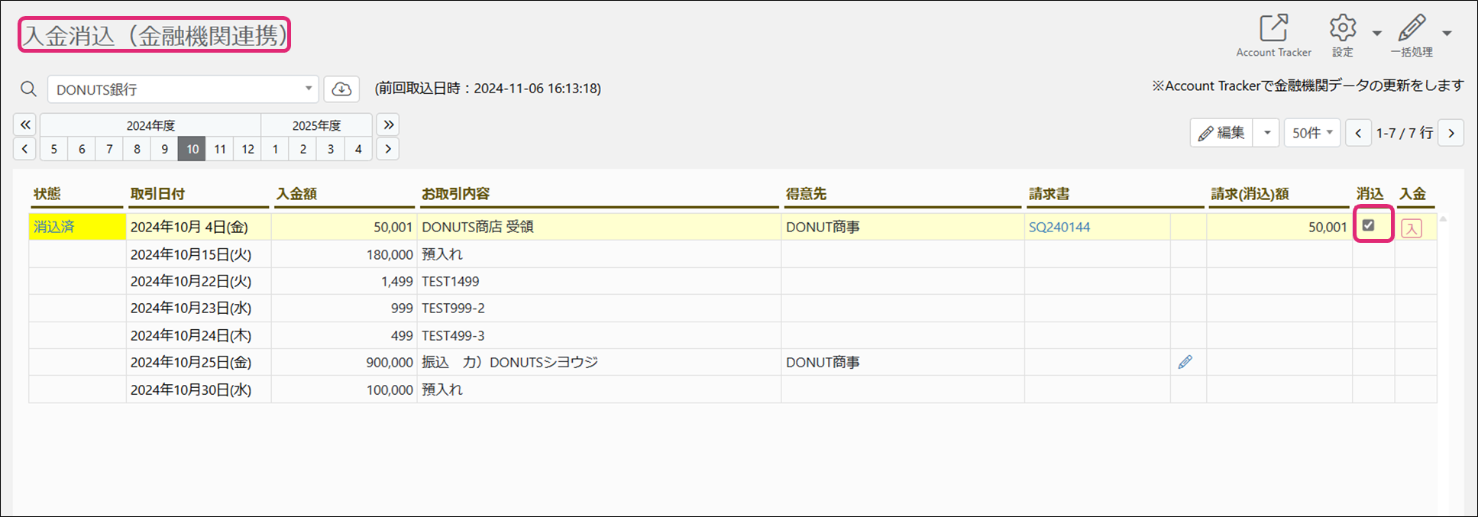
Task: Expand the 50件 rows-per-page dropdown
Action: click(x=1311, y=133)
